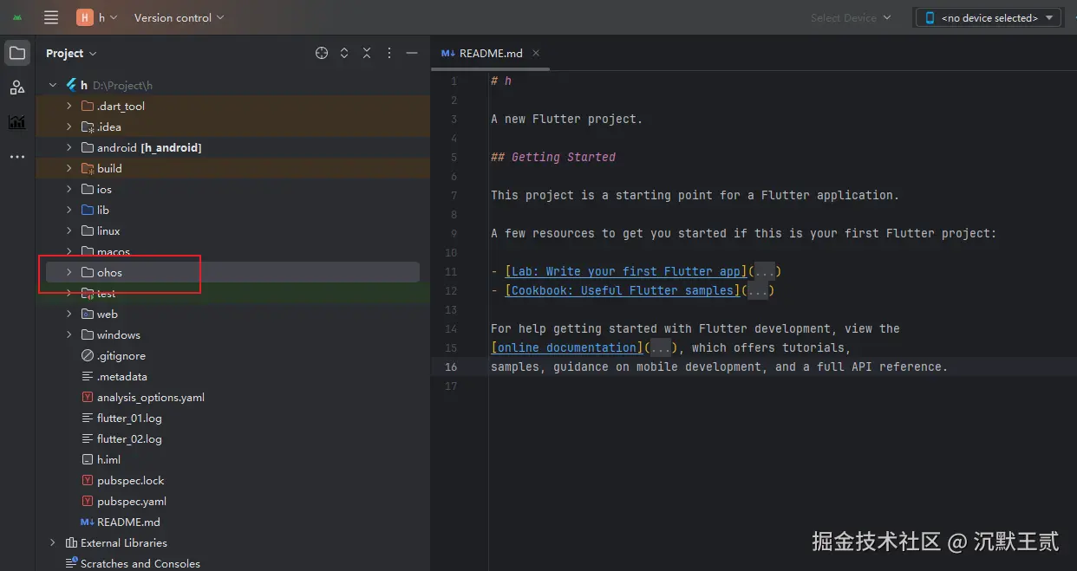Click the Project tool window folder icon
Screen dimensions: 1077x571
point(17,53)
